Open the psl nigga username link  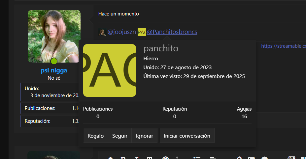click(x=54, y=70)
